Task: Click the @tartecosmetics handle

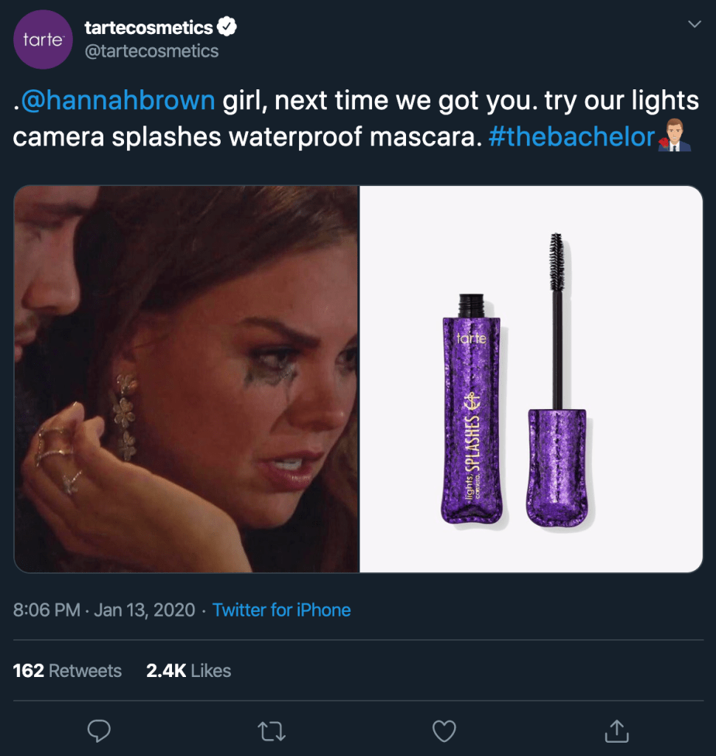Action: click(x=152, y=51)
